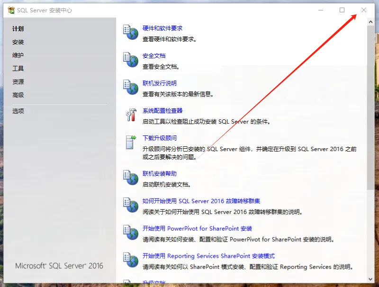Image resolution: width=379 pixels, height=287 pixels.
Task: Click the 硬件和软件要求 globe document icon
Action: [x=131, y=32]
